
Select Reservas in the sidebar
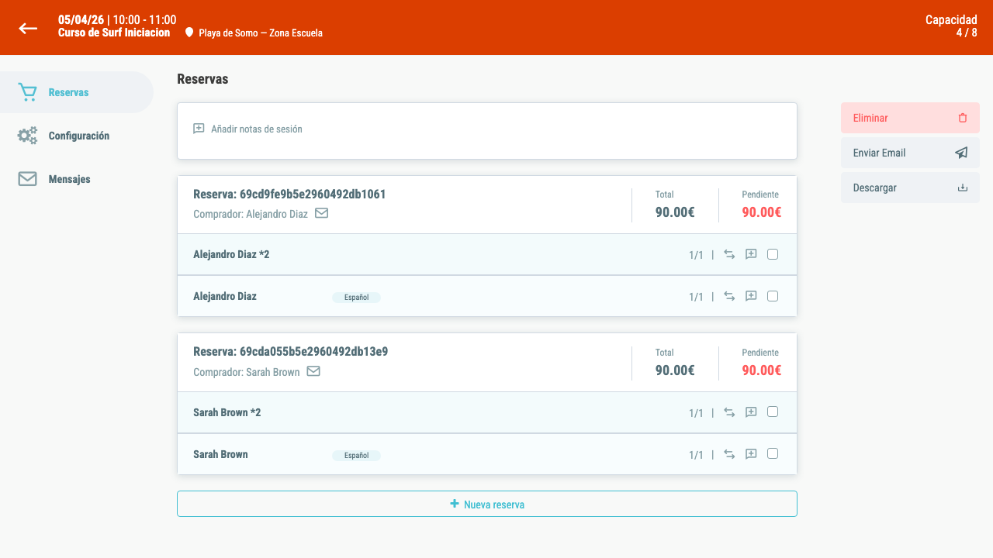click(x=77, y=92)
